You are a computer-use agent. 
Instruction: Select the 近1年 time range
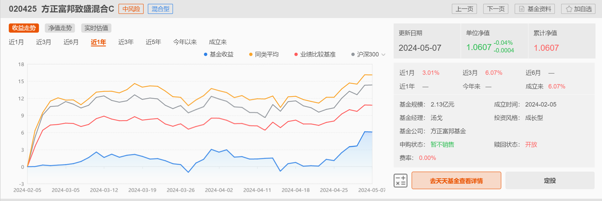point(98,42)
